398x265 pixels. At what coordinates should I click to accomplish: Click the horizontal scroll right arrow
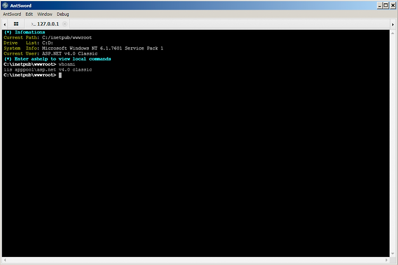tap(386, 260)
